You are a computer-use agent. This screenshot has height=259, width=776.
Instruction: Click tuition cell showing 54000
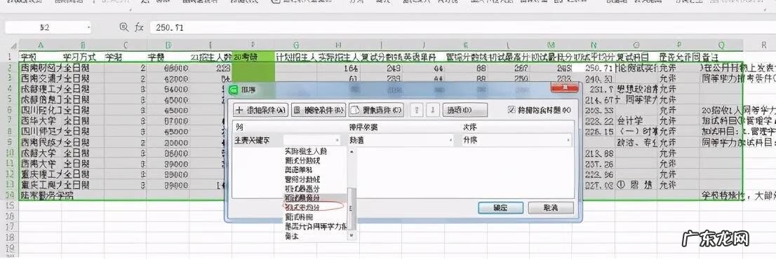(x=168, y=89)
